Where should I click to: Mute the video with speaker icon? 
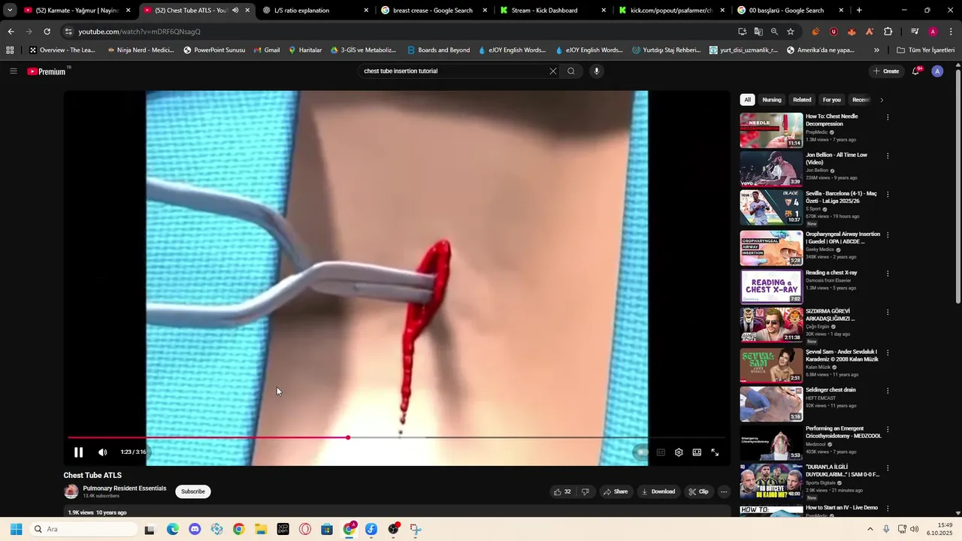pos(103,452)
